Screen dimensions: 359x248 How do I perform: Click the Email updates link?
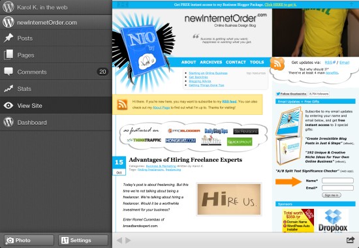click(344, 62)
